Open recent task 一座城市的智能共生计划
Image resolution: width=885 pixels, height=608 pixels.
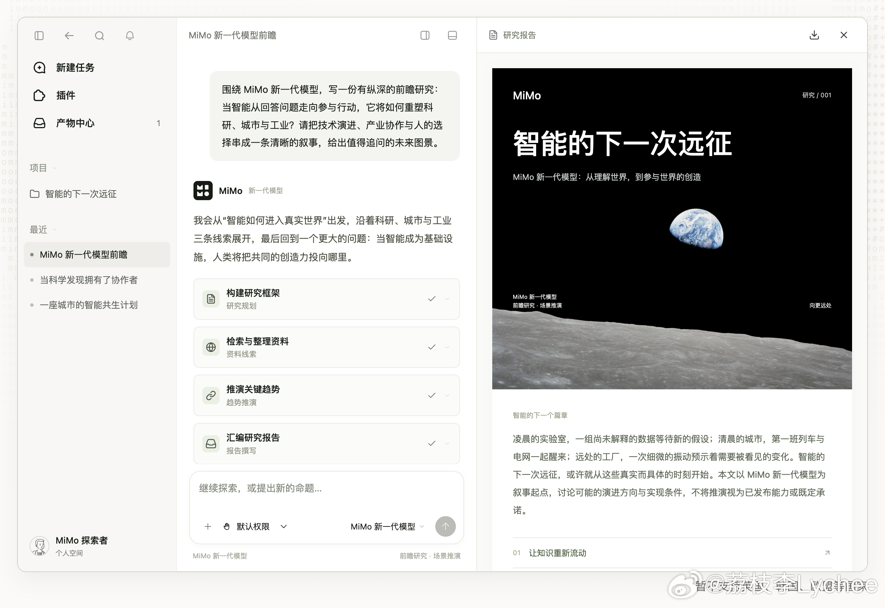click(88, 305)
